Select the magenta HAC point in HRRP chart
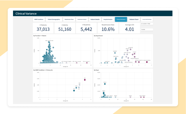This screenshot has width=186, height=114. [85, 80]
